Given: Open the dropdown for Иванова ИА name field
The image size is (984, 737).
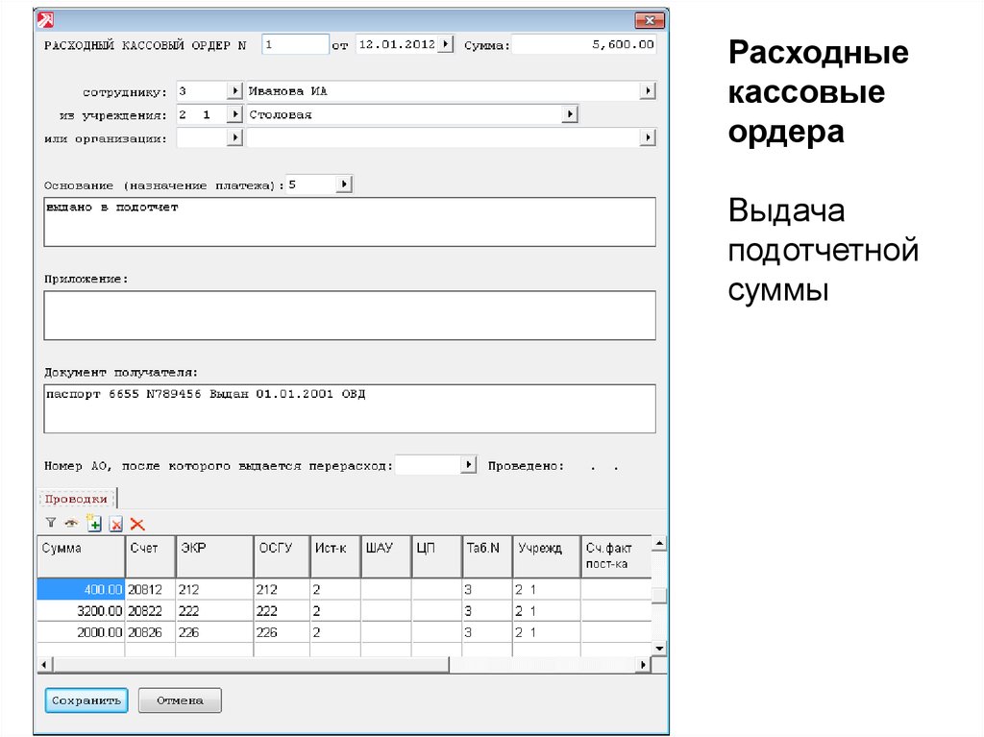Looking at the screenshot, I should click(648, 91).
